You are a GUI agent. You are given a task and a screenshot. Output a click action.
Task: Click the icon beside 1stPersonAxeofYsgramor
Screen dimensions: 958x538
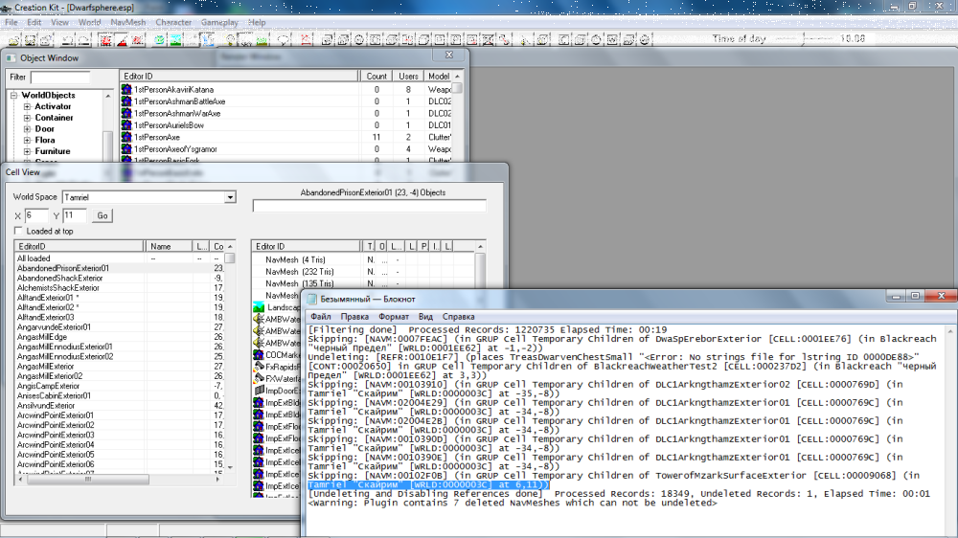pyautogui.click(x=126, y=149)
